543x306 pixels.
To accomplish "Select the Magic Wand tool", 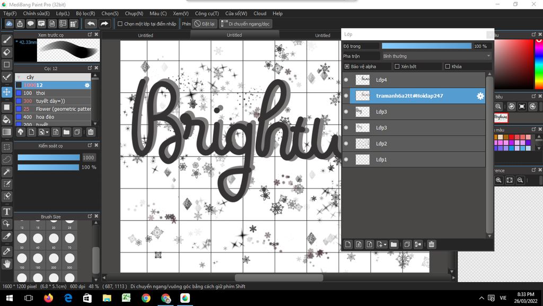I will point(6,172).
